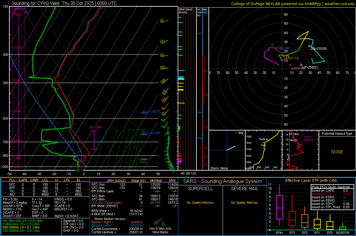Viewport: 356px width, 236px height.
Task: Click the Corfidi UP circle marker on hodograph
Action: 301,65
